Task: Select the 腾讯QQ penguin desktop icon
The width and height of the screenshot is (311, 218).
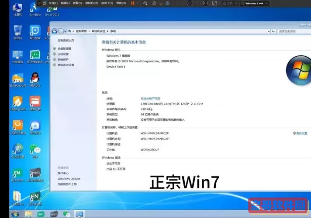Action: (x=35, y=80)
